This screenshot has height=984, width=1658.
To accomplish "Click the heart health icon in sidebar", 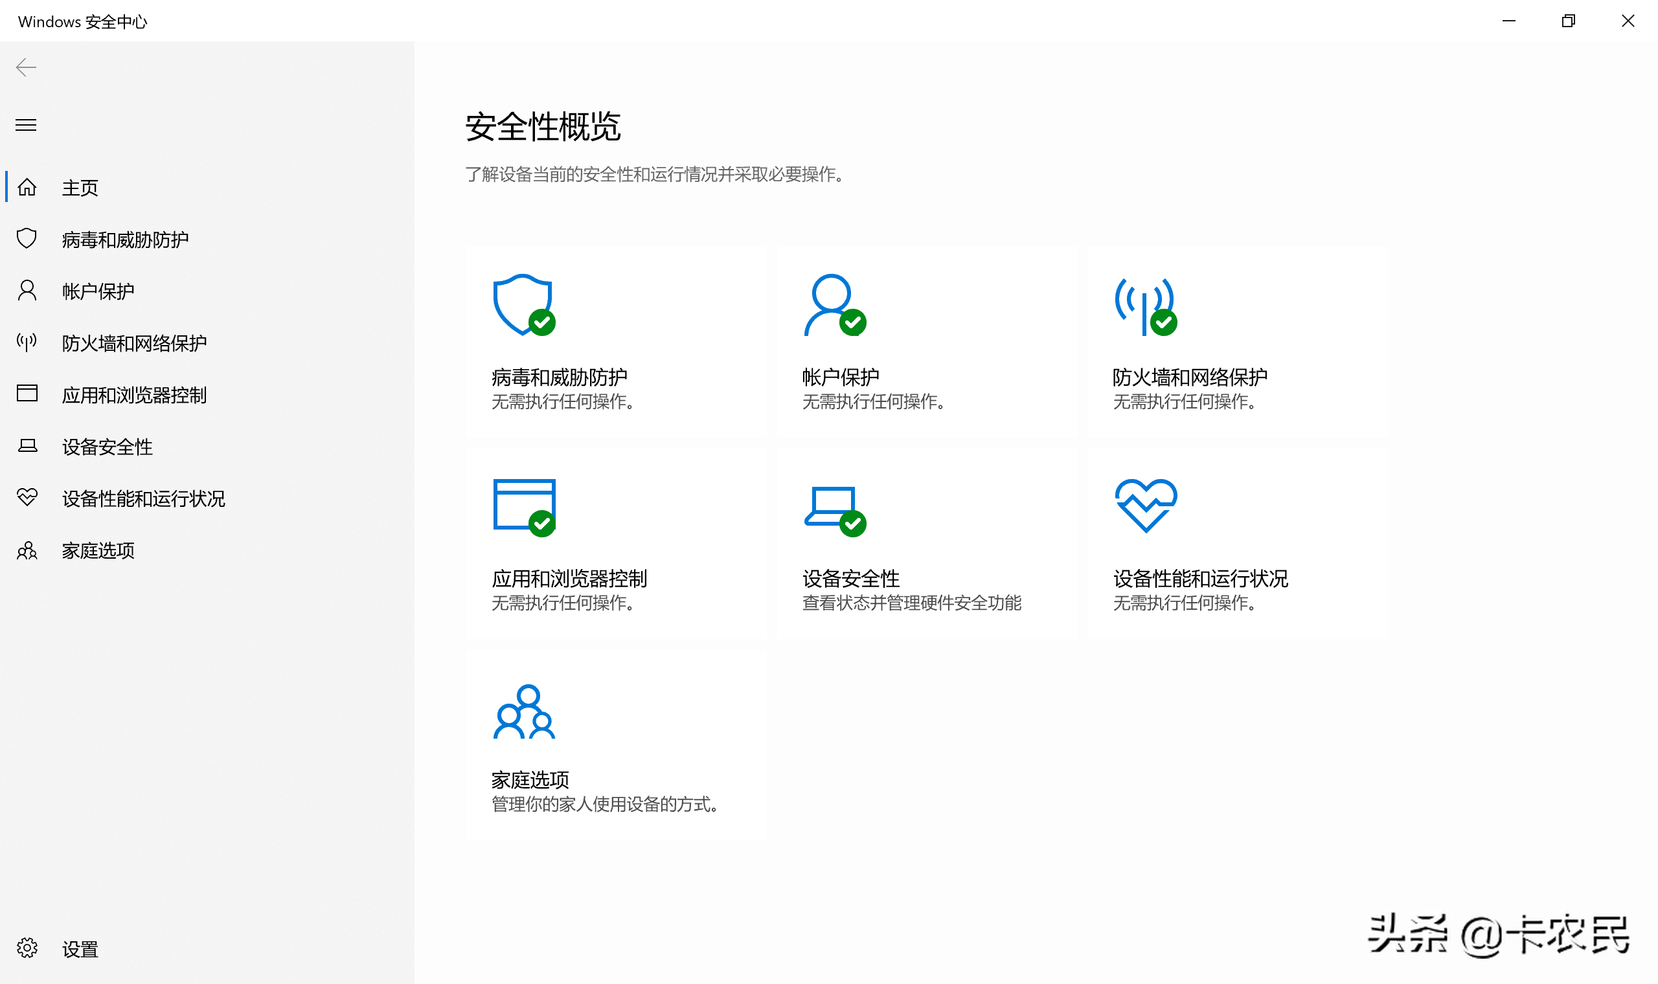I will [27, 497].
